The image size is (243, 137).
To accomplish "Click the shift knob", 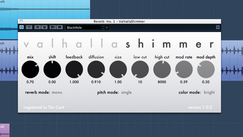I will (x=52, y=69).
